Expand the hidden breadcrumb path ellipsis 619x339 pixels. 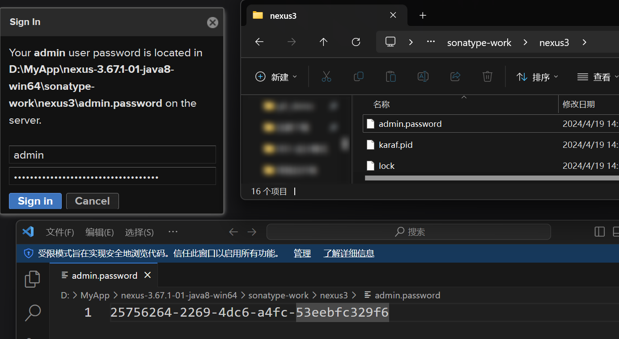coord(431,42)
